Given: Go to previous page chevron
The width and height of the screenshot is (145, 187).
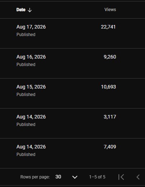Looking at the screenshot, I should (138, 177).
